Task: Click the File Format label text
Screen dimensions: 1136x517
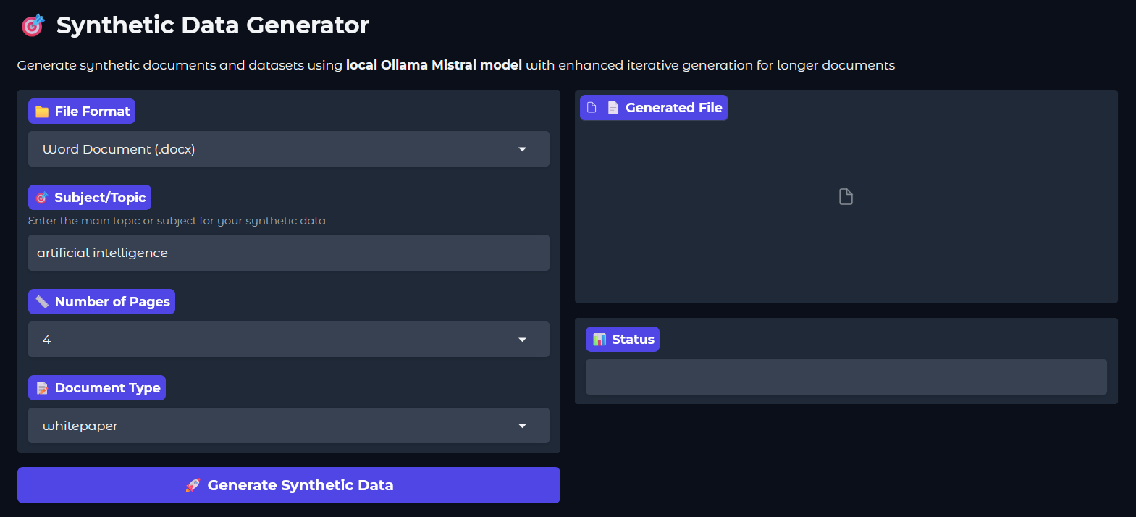Action: [x=92, y=112]
